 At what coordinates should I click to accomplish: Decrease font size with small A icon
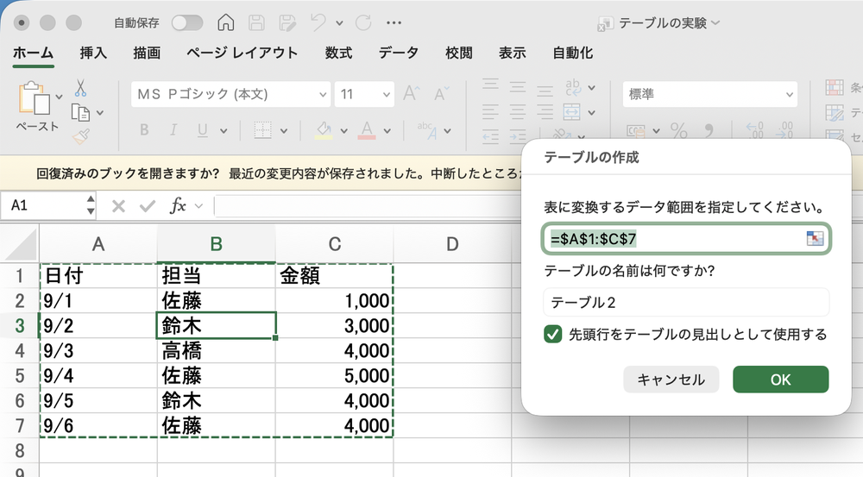(441, 93)
